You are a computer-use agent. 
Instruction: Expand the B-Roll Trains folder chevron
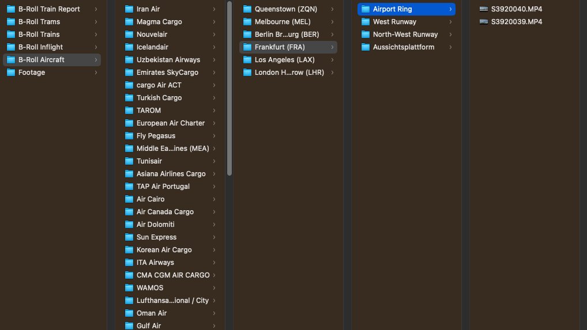(96, 35)
